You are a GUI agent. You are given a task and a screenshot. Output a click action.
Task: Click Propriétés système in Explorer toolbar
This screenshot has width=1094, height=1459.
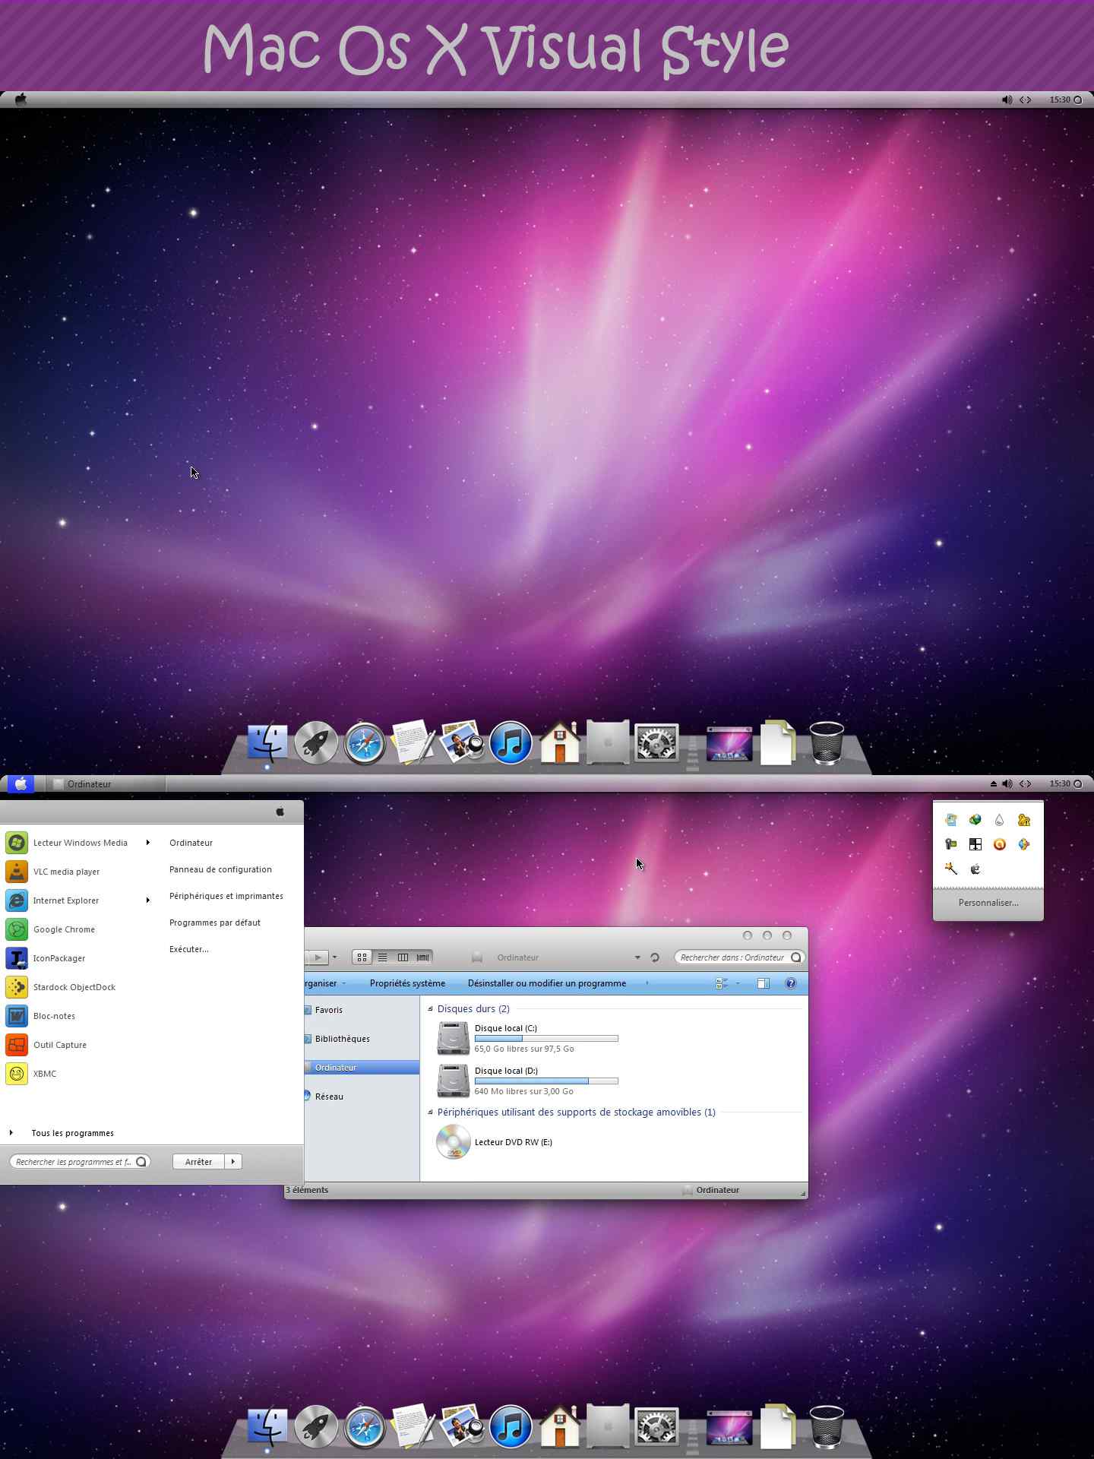click(x=407, y=983)
